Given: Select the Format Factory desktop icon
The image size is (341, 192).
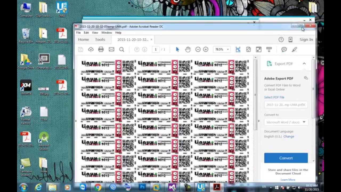Looking at the screenshot, I should click(x=26, y=116).
